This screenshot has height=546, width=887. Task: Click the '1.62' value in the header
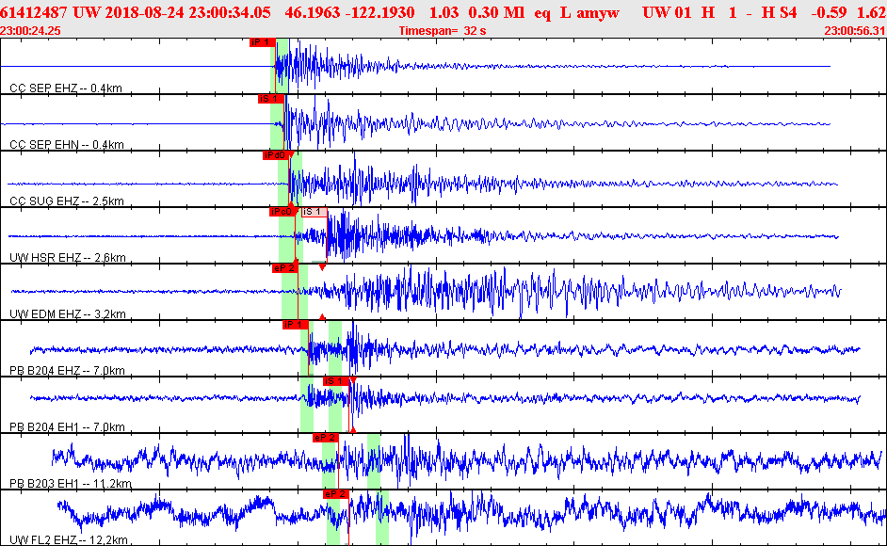872,12
